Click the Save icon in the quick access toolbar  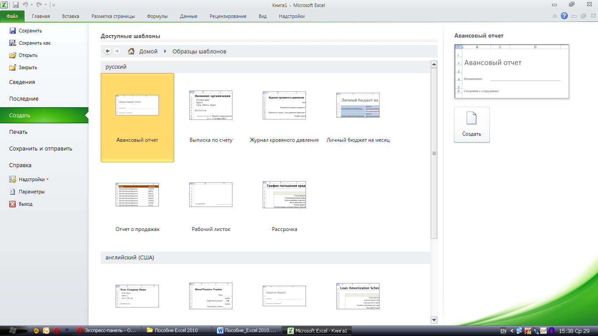click(16, 5)
